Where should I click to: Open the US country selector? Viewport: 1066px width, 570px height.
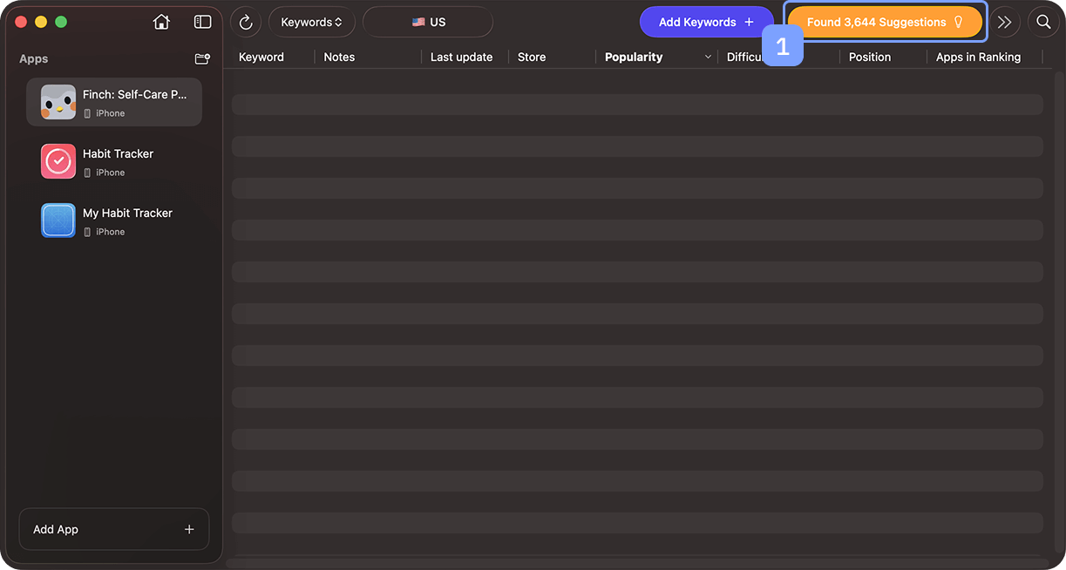pos(428,22)
